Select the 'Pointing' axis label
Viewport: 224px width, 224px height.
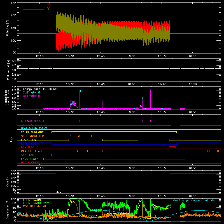[8, 28]
